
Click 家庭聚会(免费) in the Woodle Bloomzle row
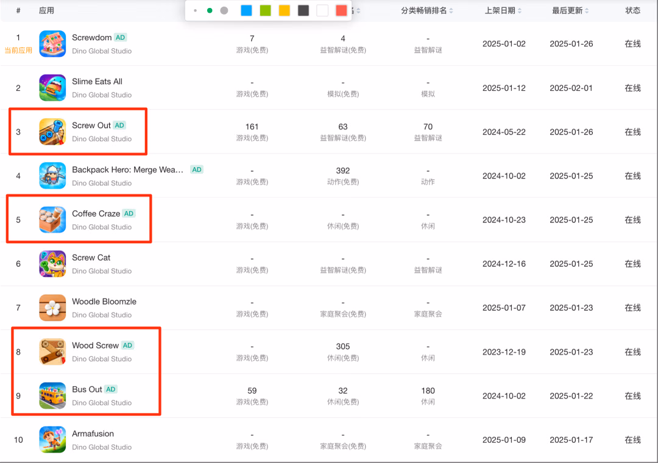(343, 314)
